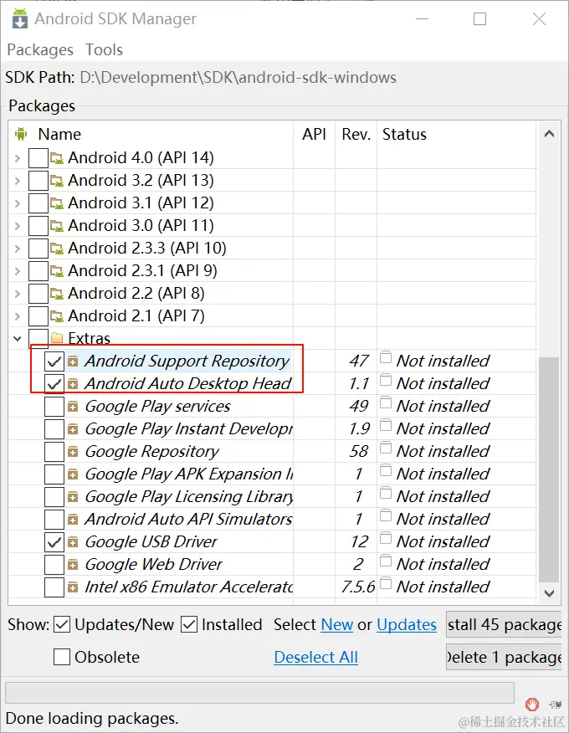Check the Google Web Driver checkbox
Viewport: 569px width, 733px height.
click(54, 565)
